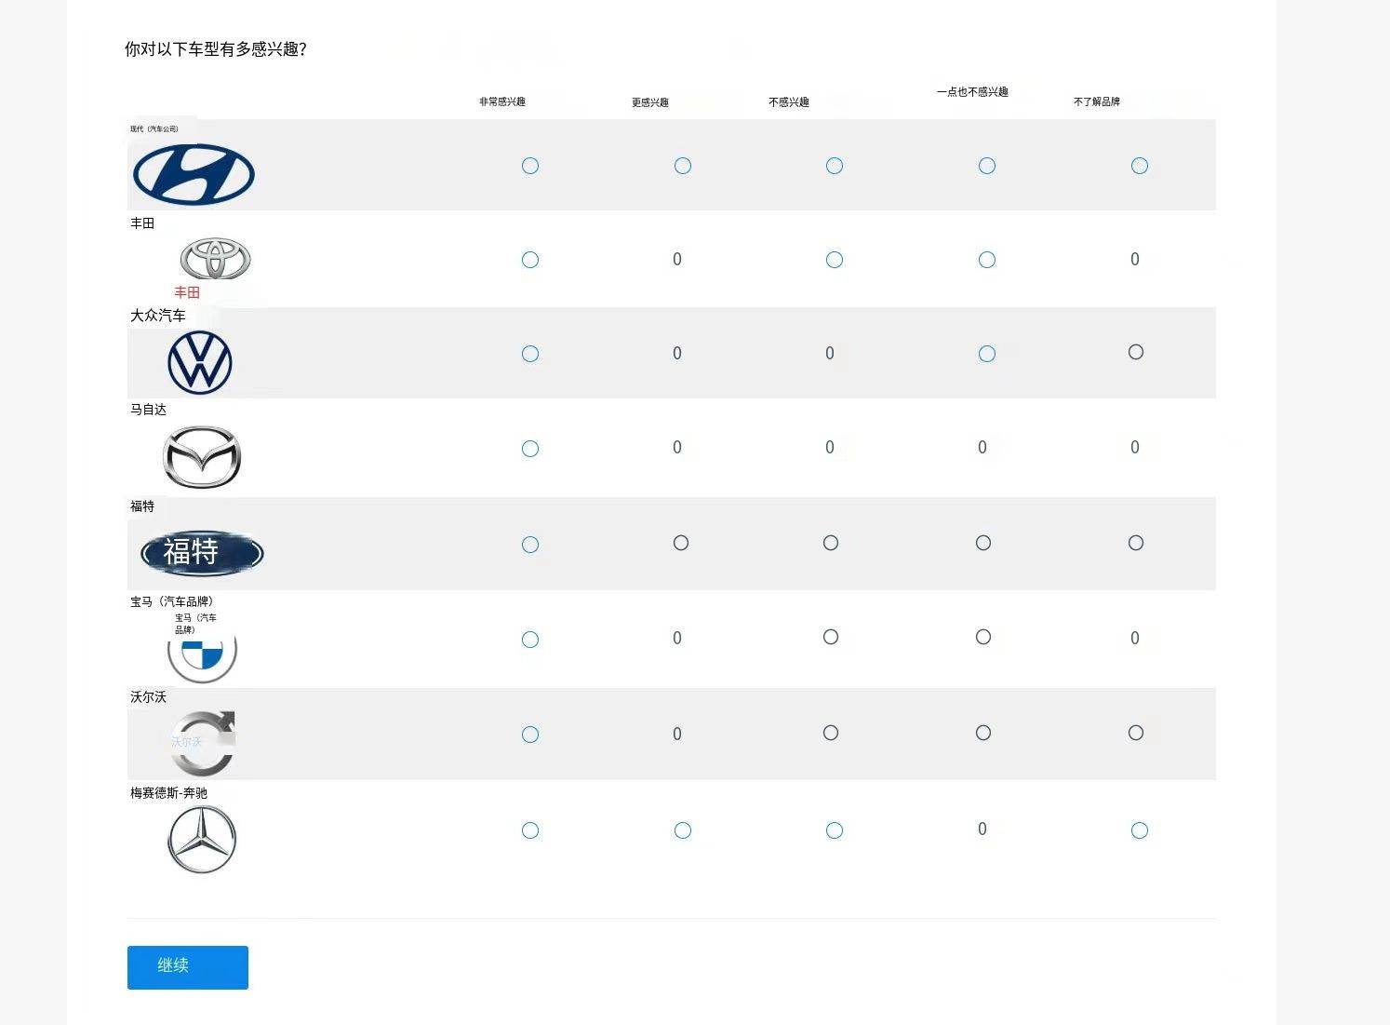The image size is (1390, 1025).
Task: Mark 宝马 as 不感兴趣
Action: 831,637
